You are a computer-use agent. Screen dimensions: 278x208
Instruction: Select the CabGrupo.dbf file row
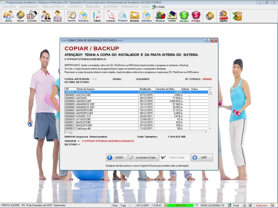(x=136, y=128)
